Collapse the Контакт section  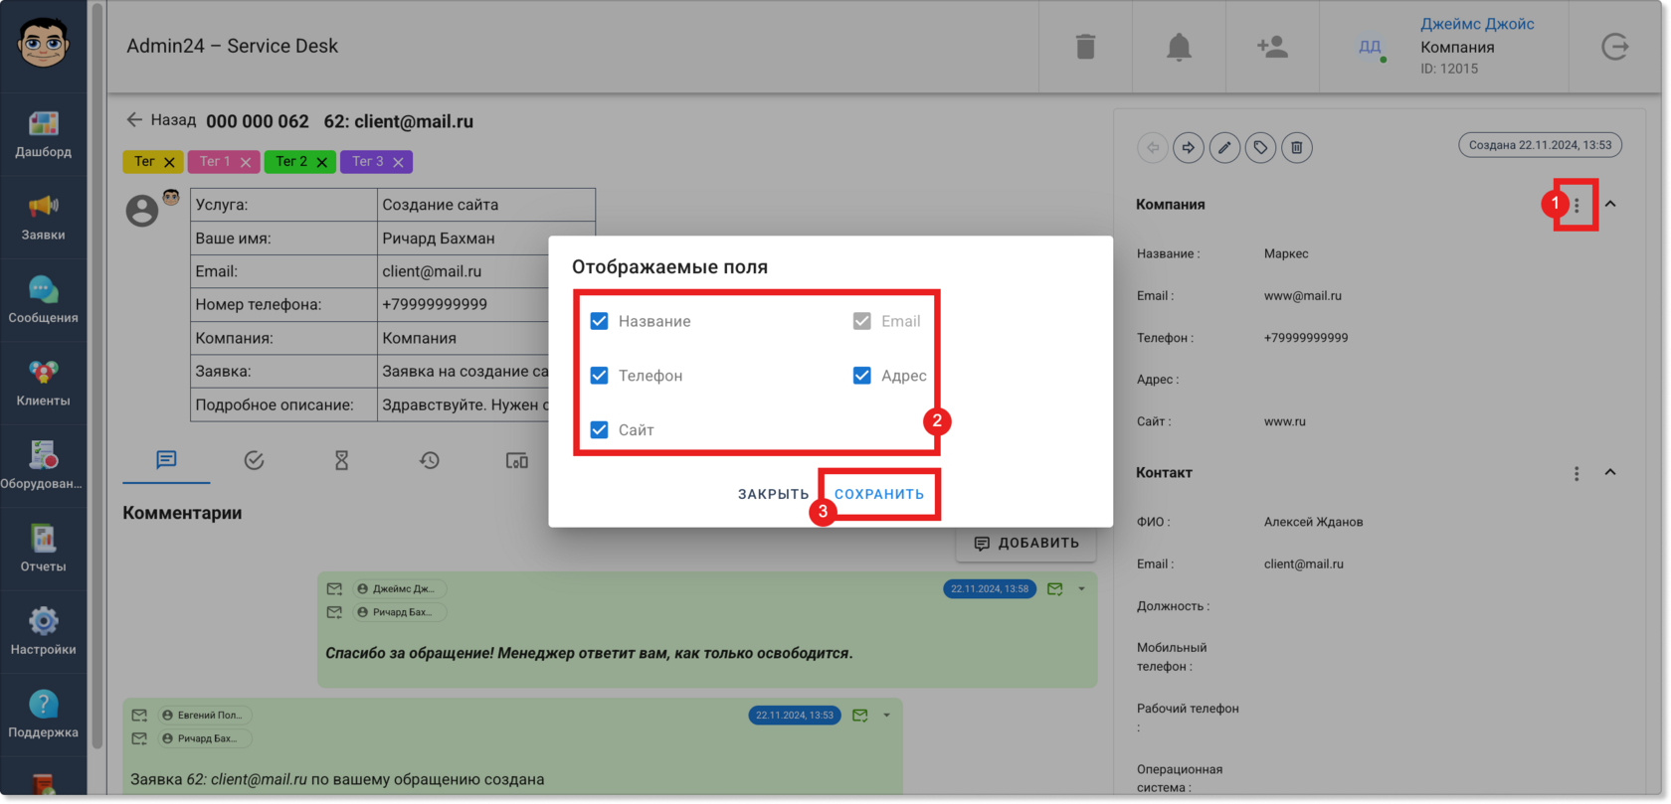coord(1610,472)
